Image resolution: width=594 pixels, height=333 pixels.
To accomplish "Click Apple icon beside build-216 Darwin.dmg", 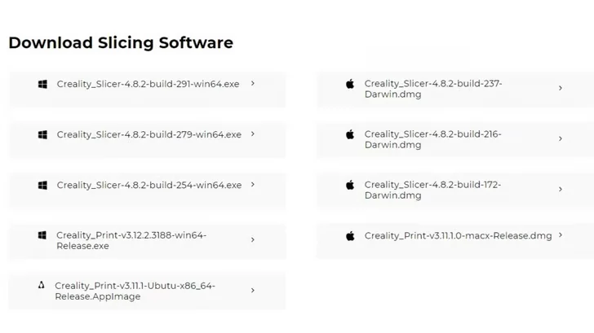I will click(x=350, y=134).
